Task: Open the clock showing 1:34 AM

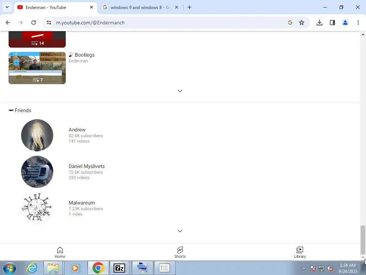Action: (348, 268)
